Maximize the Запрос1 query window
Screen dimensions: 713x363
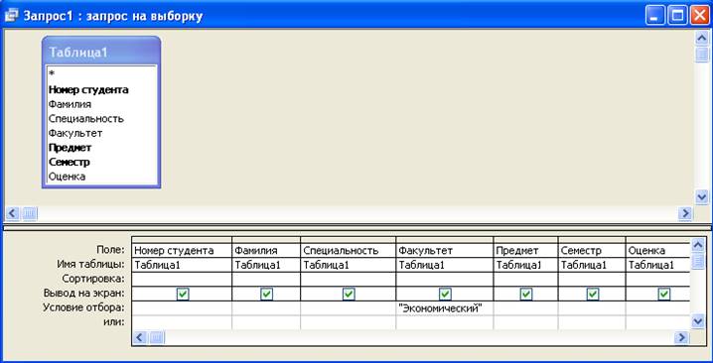click(677, 17)
